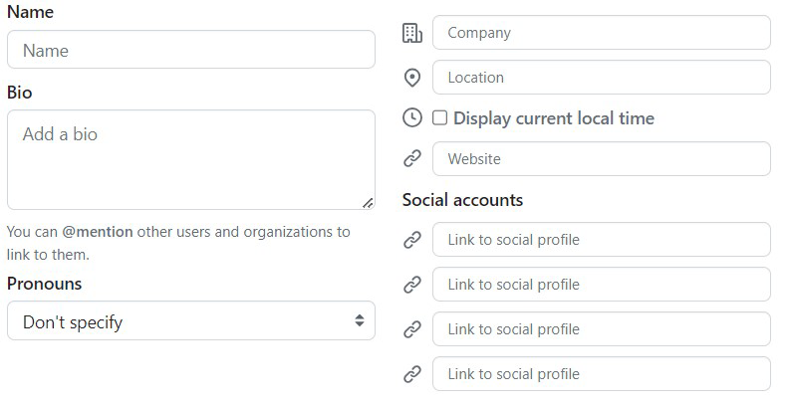
Task: Click the first social profile link icon
Action: coord(411,240)
